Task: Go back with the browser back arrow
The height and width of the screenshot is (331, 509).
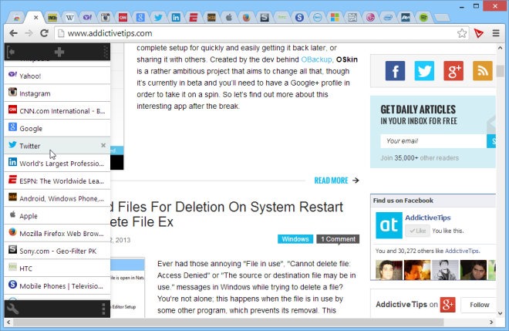Action: point(13,33)
